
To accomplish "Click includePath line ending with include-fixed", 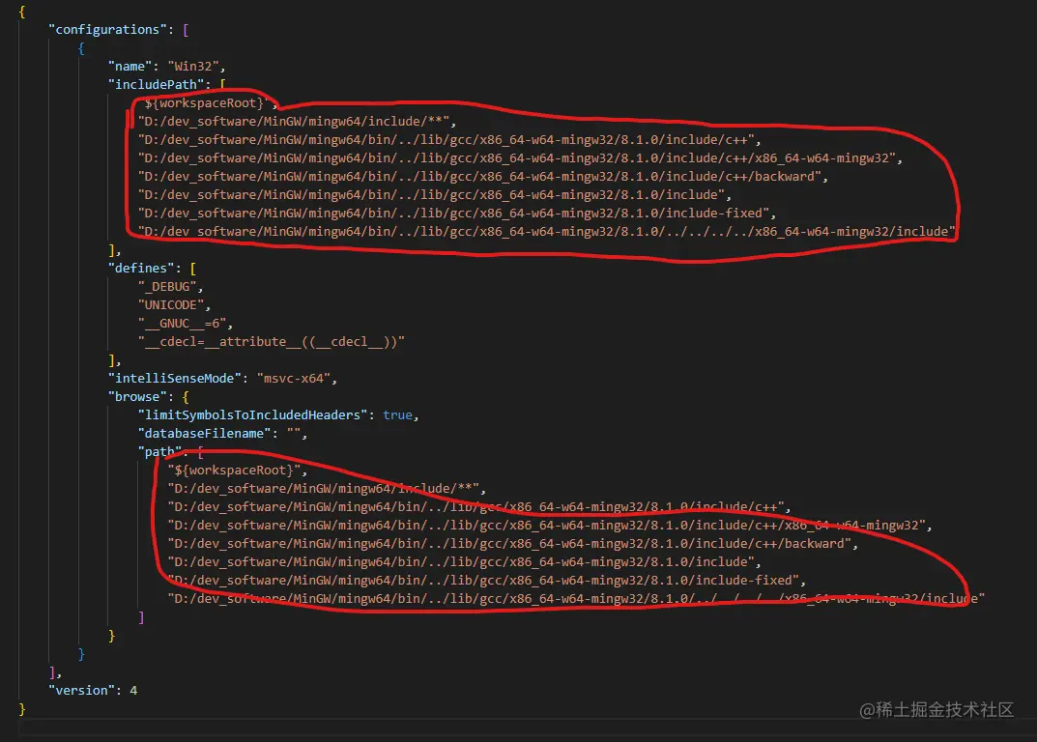I will coord(453,214).
